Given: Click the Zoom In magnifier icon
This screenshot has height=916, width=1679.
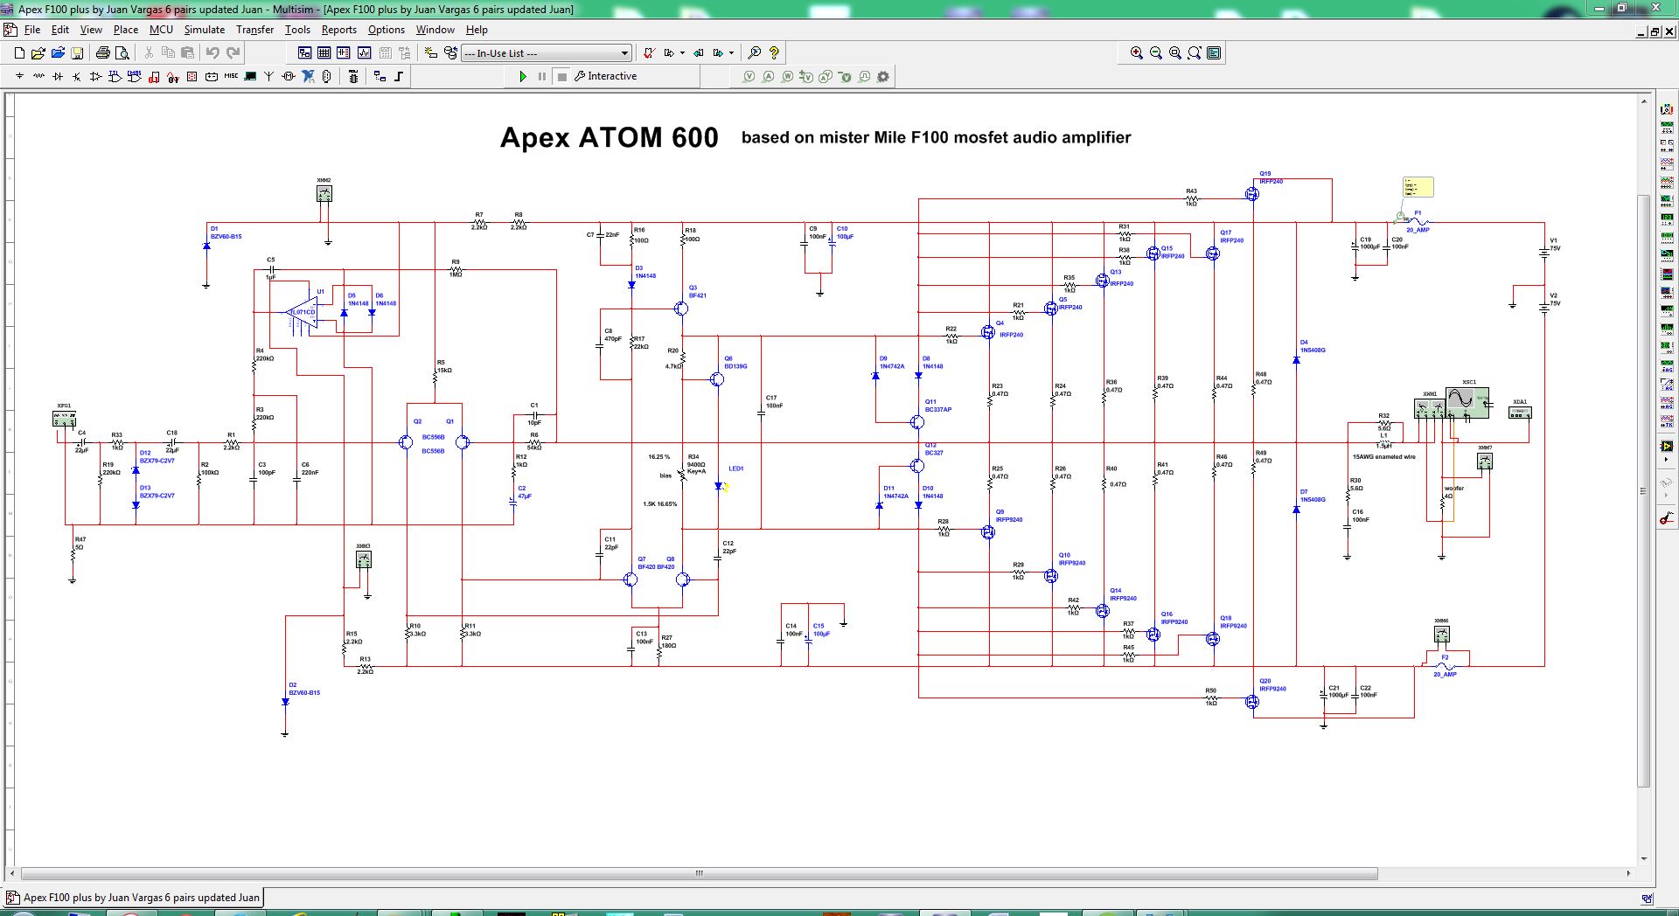Looking at the screenshot, I should pos(1137,52).
